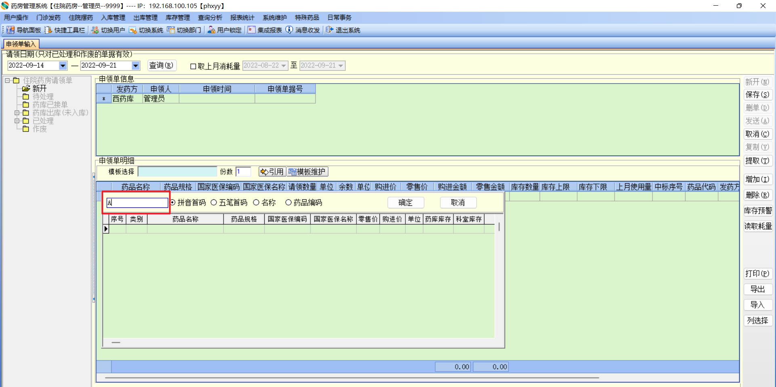
Task: Click the 西药库 cell in 申领单信息 grid
Action: 127,98
